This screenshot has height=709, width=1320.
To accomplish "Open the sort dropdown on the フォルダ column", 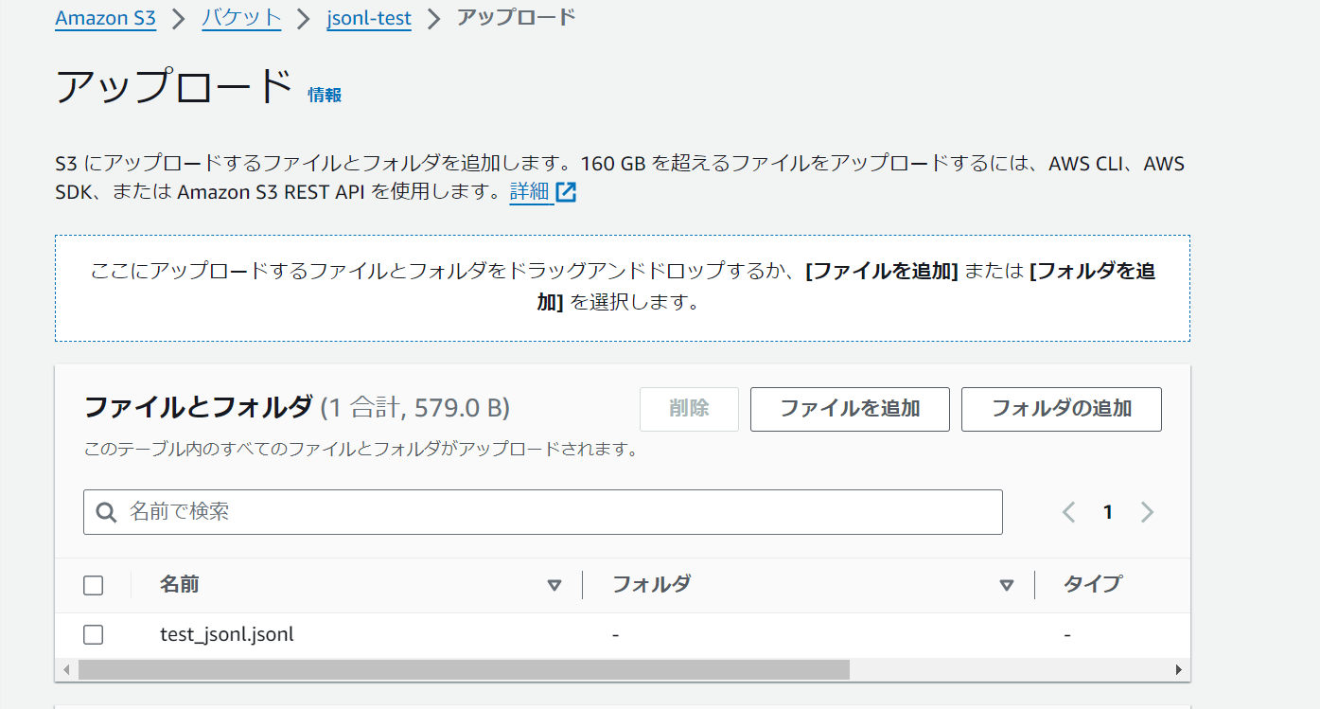I will (x=1006, y=585).
